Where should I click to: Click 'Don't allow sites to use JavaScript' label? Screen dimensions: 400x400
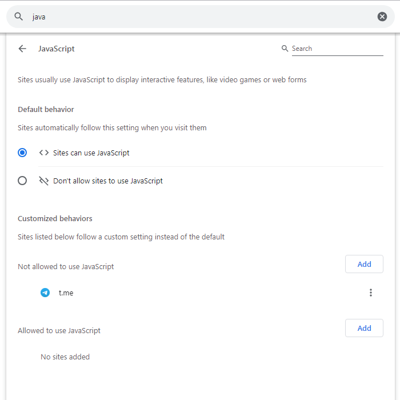point(108,181)
